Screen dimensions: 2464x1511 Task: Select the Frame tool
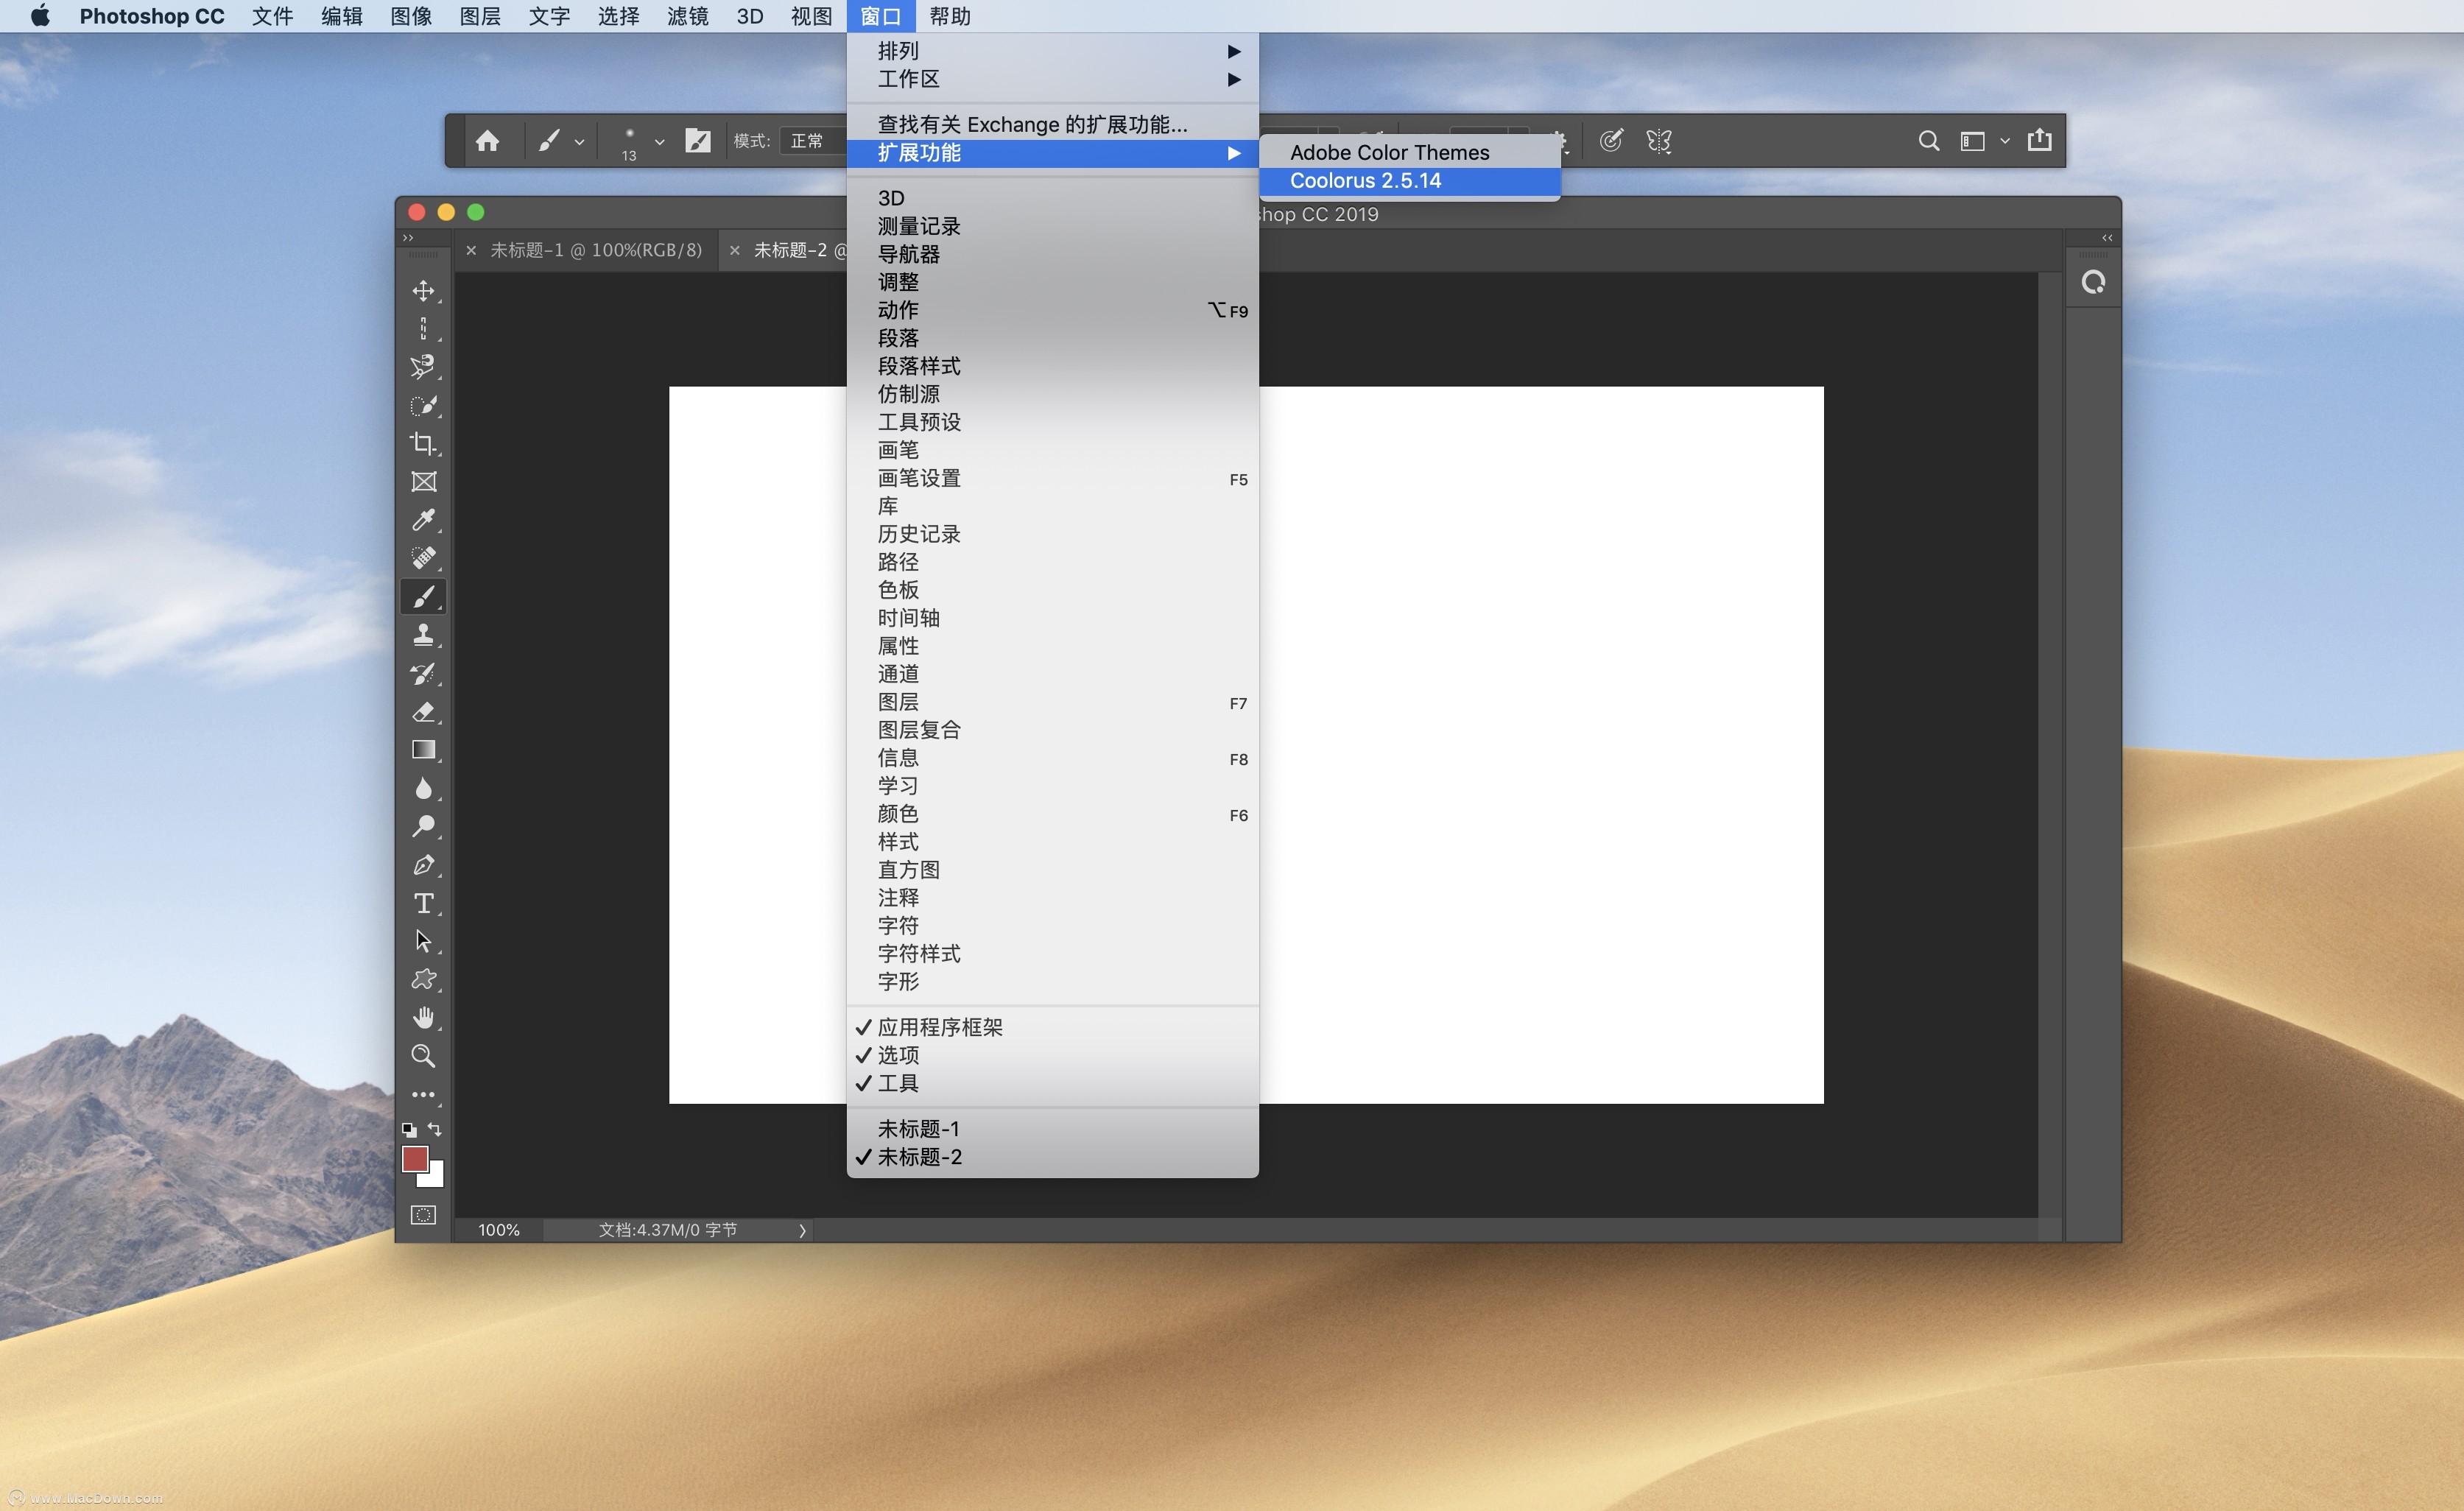click(423, 482)
